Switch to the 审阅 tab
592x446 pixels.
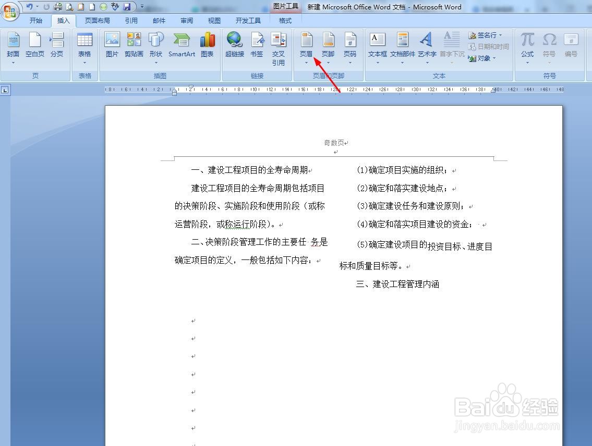187,21
